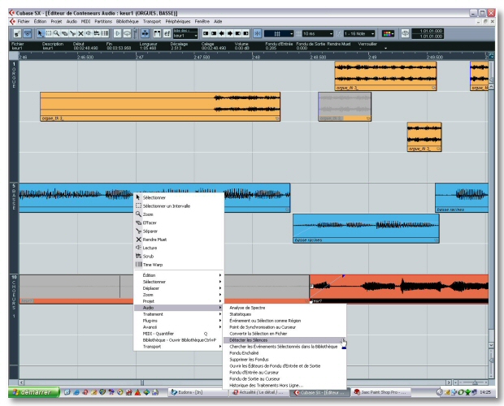The width and height of the screenshot is (504, 406).
Task: Select the Range Selection tool in toolbar
Action: pos(49,33)
